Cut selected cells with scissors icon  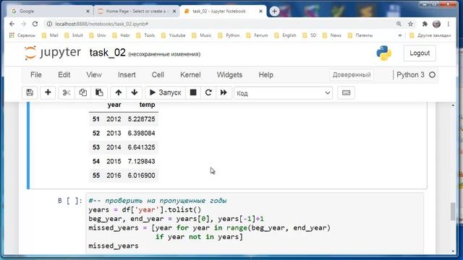[67, 92]
